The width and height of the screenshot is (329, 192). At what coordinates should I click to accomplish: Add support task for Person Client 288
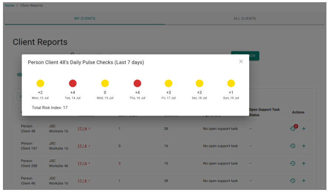tap(303, 163)
